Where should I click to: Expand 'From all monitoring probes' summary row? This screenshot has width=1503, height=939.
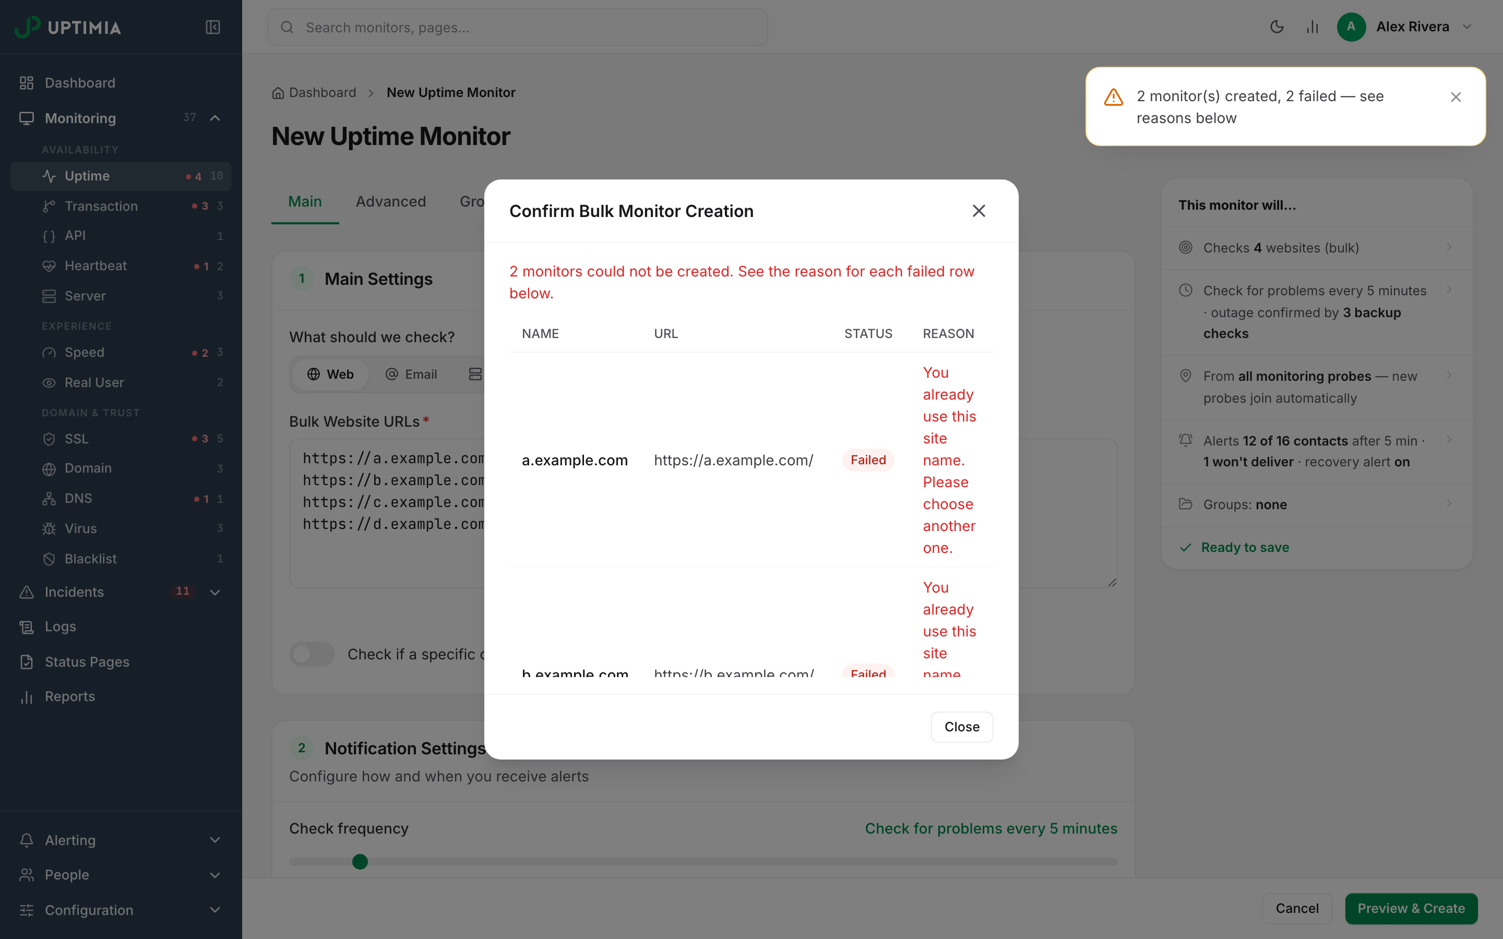coord(1317,387)
